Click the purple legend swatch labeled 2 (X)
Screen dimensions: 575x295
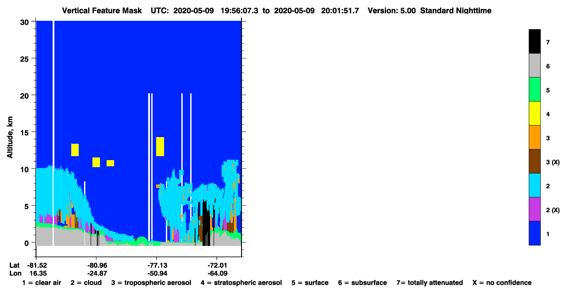pyautogui.click(x=534, y=209)
